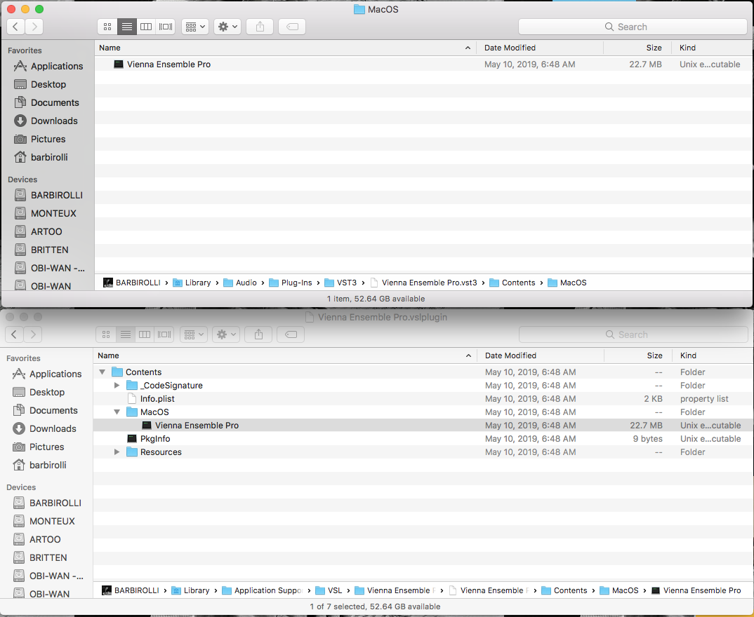Switch vslplugin window to Cover Flow view
This screenshot has width=754, height=617.
164,334
